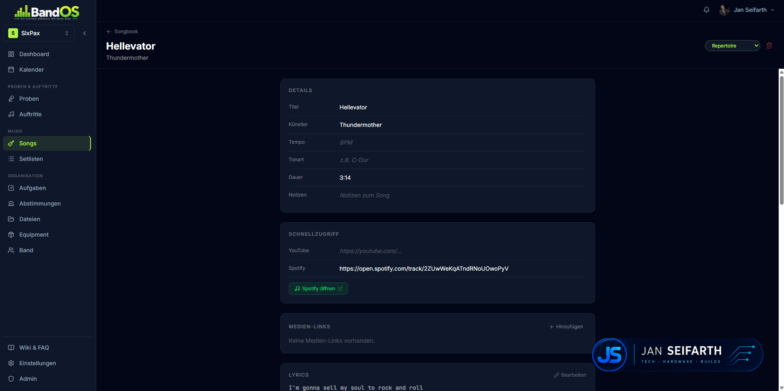Screen dimensions: 784x391
Task: Open the notifications bell
Action: (x=707, y=10)
